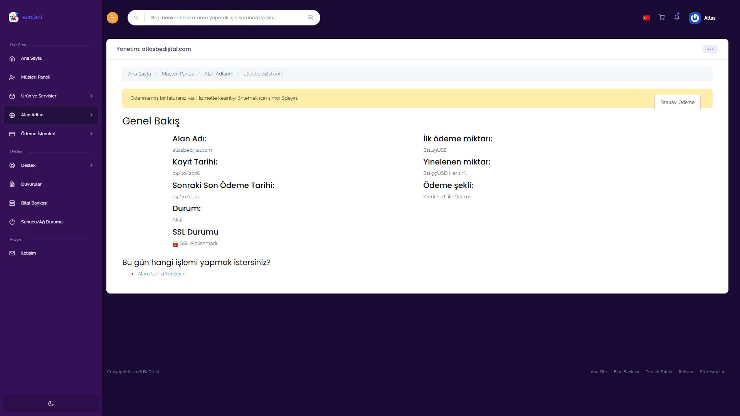Click the Turkish flag language selector

(646, 18)
